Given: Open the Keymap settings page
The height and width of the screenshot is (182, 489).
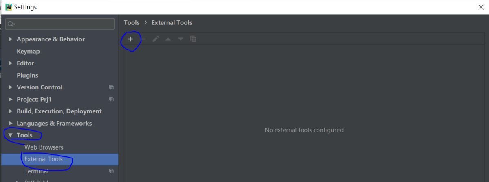Looking at the screenshot, I should click(x=28, y=51).
